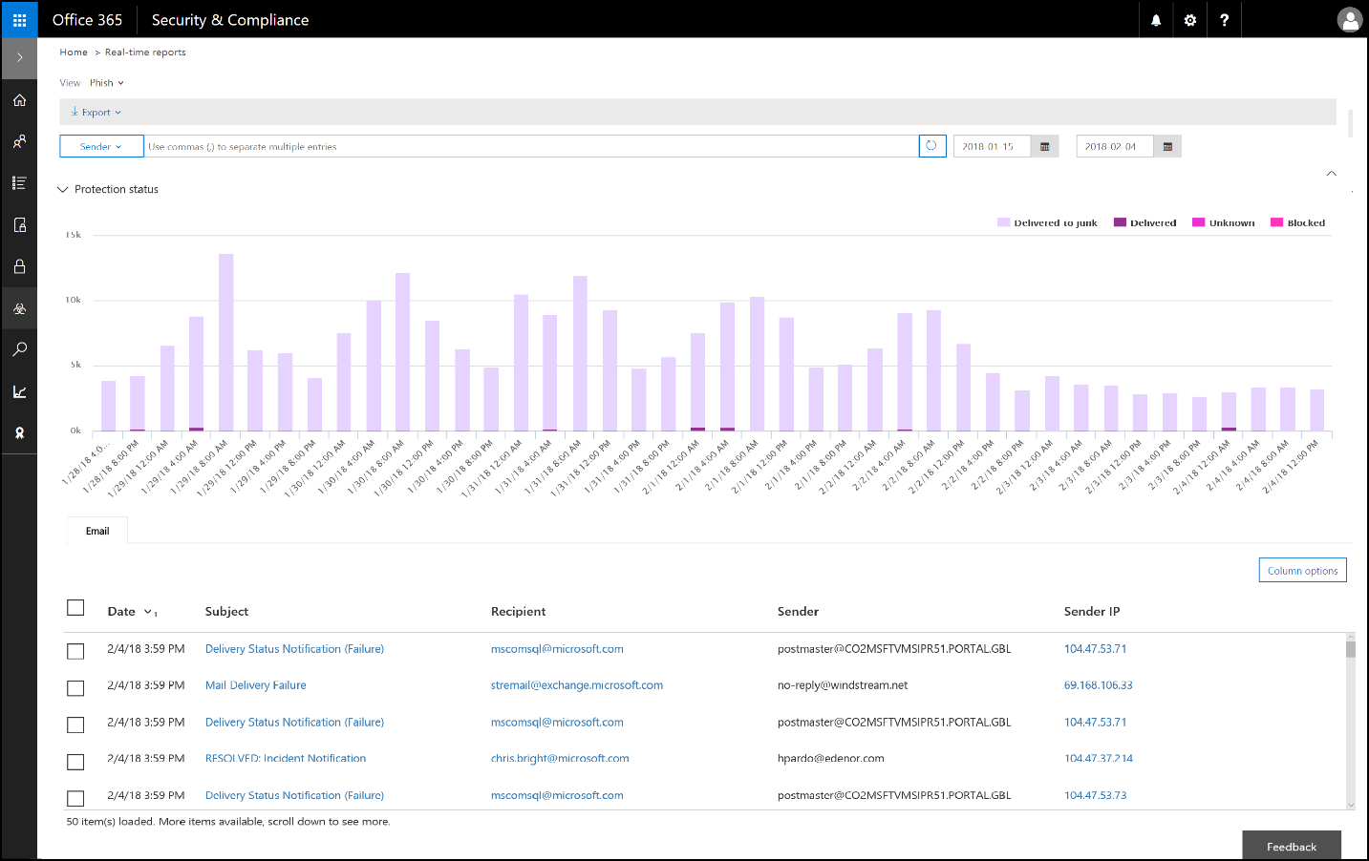
Task: Select the Classifications list icon
Action: pyautogui.click(x=19, y=181)
